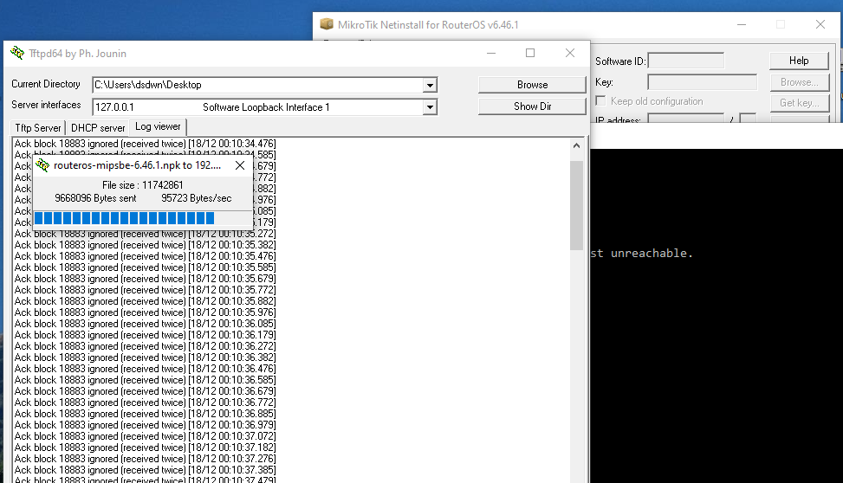Click the log viewer vertical scrollbar thumb
Viewport: 843px width, 483px height.
pyautogui.click(x=576, y=205)
